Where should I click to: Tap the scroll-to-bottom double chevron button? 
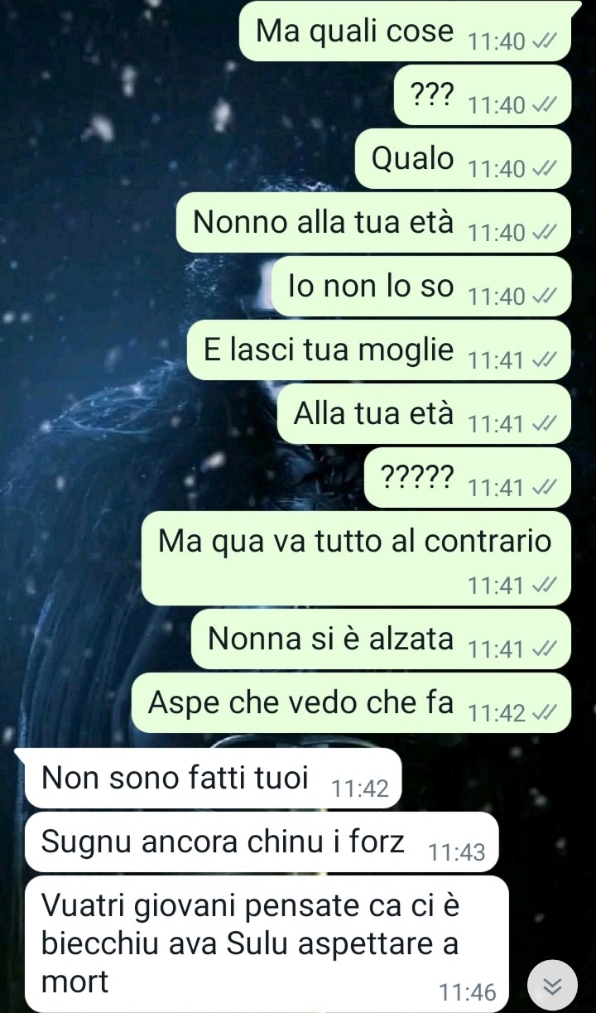pos(552,985)
